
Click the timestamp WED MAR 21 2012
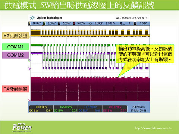[x=131, y=18]
